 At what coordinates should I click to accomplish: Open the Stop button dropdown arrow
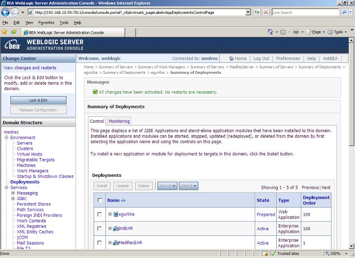(195, 186)
